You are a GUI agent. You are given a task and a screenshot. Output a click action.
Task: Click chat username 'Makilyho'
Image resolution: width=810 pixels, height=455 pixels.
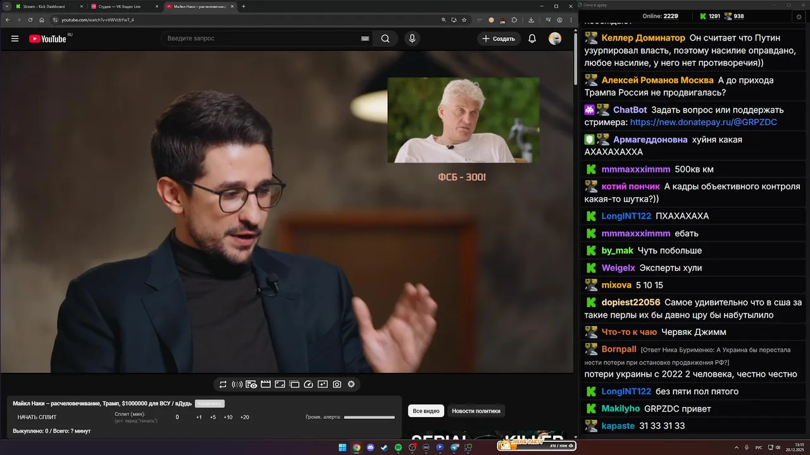(x=620, y=409)
